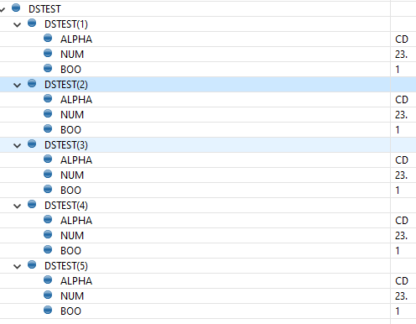Select the BOO label under DSTEST(1)
Screen dimensions: 416x324
[x=70, y=70]
